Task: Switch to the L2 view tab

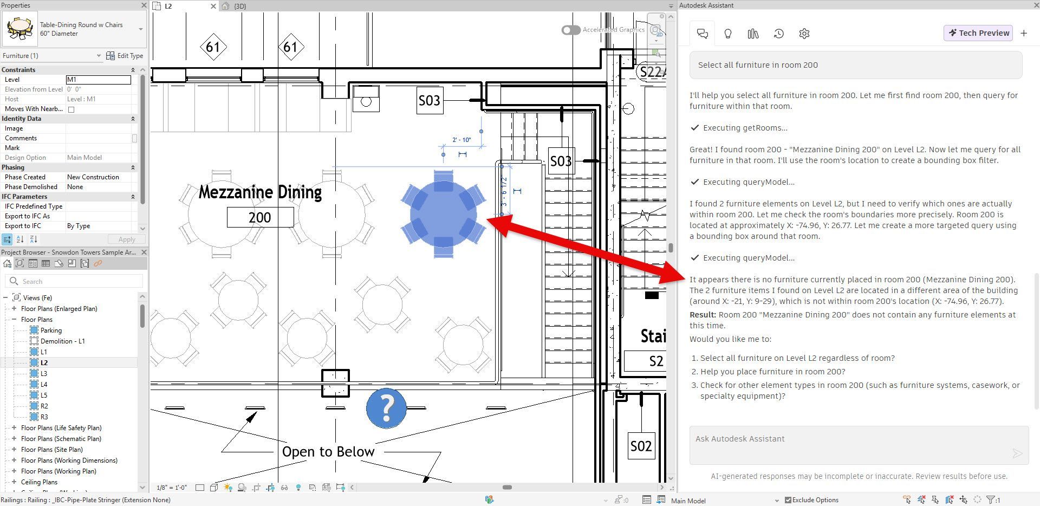Action: point(168,6)
